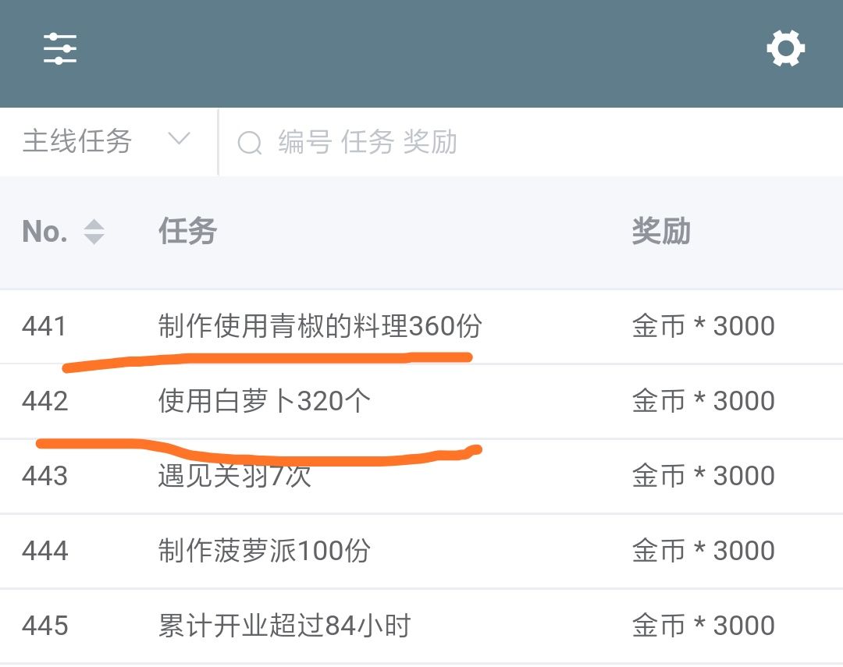
Task: Click the 金币 * 3000 reward for task 441
Action: pos(703,326)
